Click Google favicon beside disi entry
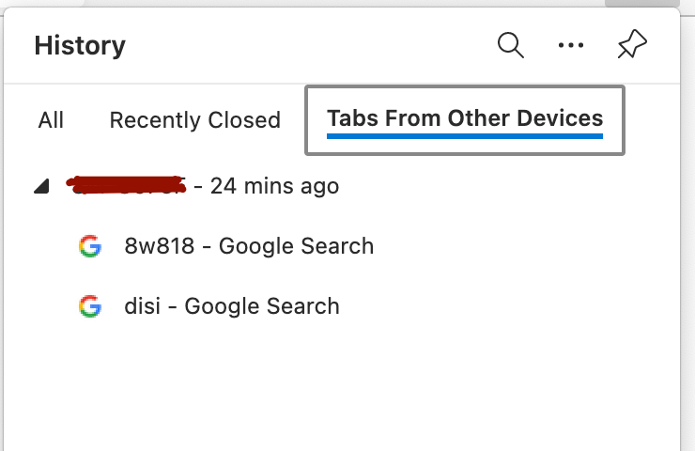This screenshot has height=451, width=695. [90, 306]
